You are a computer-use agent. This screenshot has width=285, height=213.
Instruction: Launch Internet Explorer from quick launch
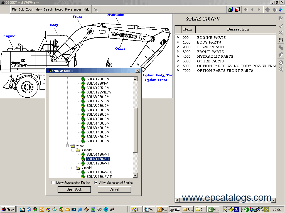coord(80,210)
